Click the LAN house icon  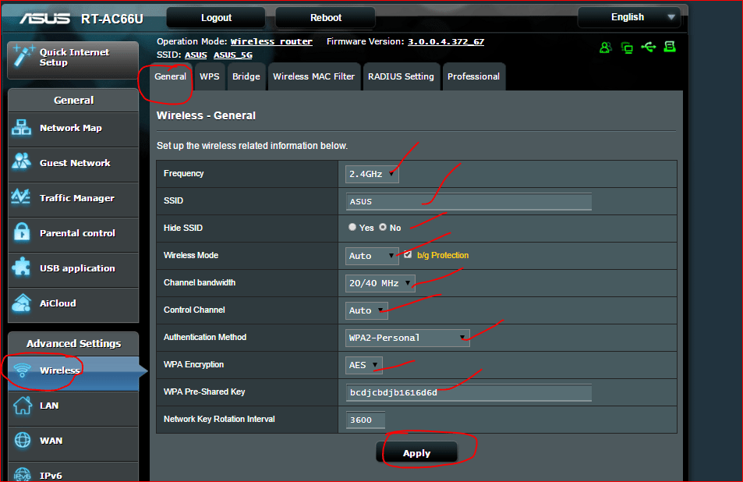click(x=23, y=406)
